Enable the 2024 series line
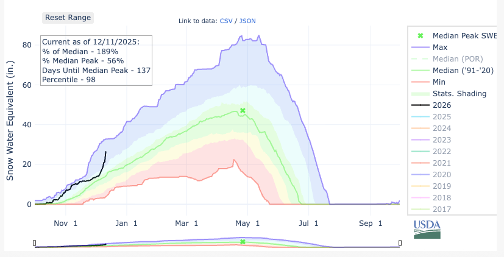The height and width of the screenshot is (257, 504). [442, 128]
